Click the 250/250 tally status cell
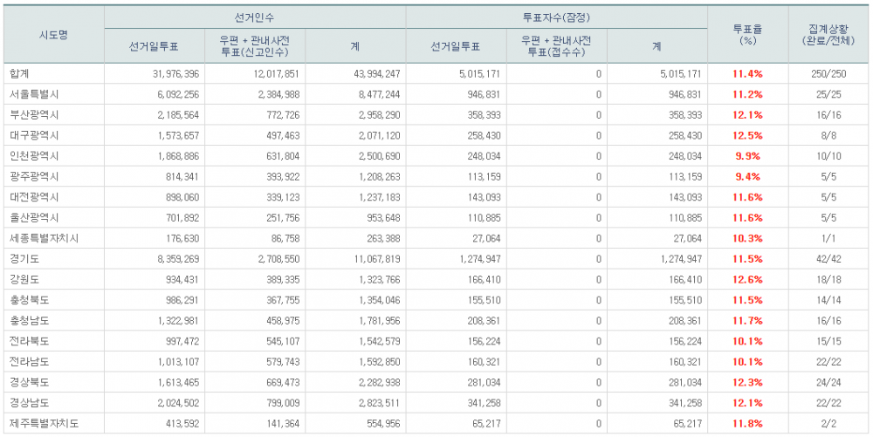873x437 pixels. pyautogui.click(x=828, y=74)
